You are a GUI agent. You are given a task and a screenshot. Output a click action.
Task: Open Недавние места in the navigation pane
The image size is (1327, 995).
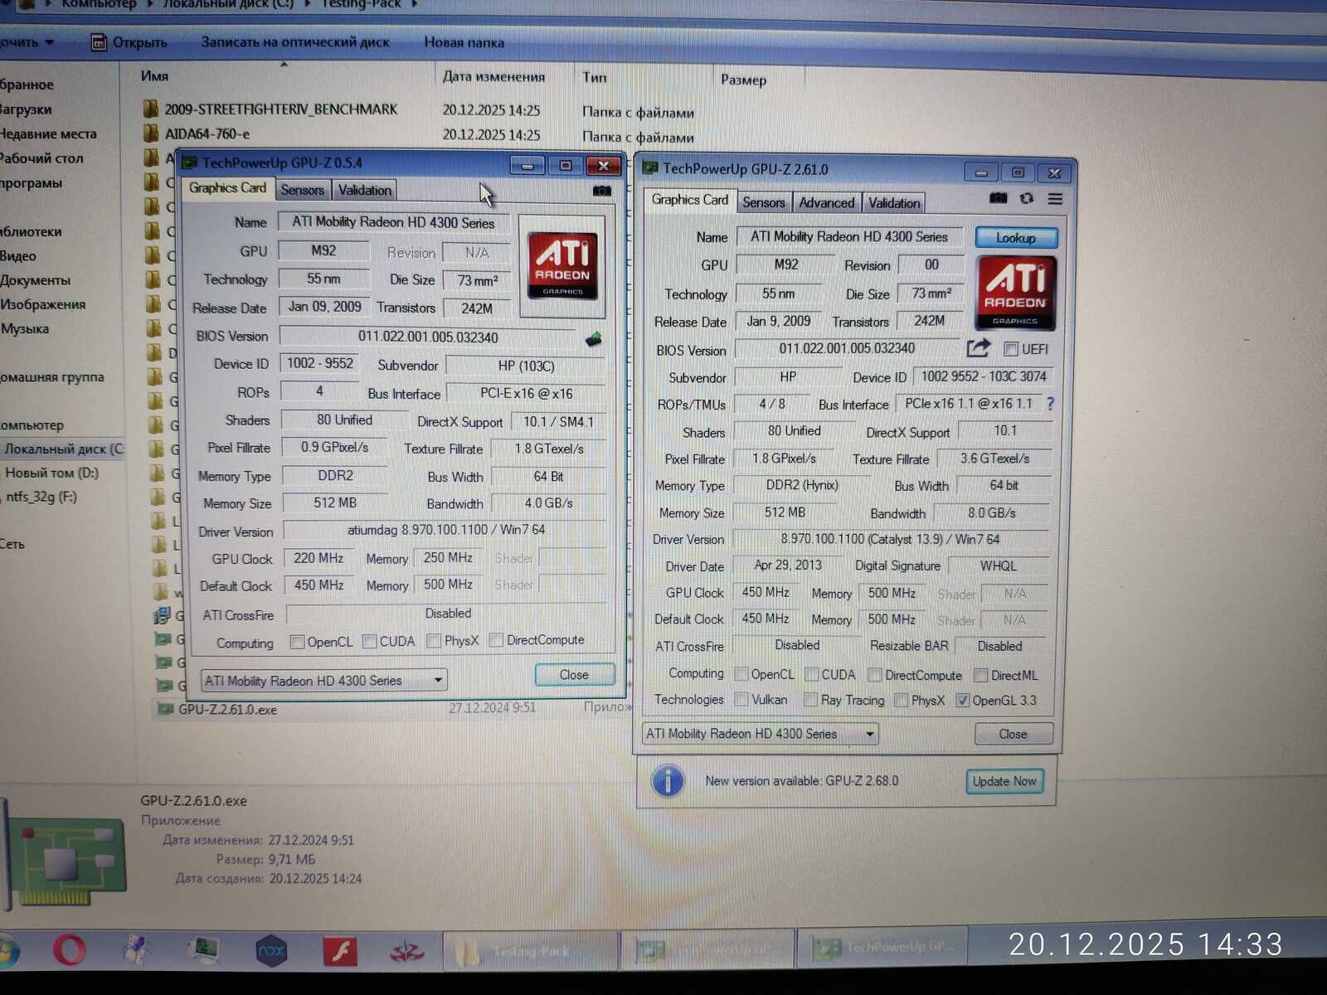click(x=48, y=133)
